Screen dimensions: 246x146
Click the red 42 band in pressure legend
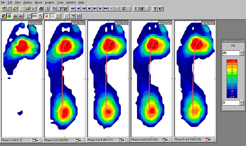(x=232, y=61)
